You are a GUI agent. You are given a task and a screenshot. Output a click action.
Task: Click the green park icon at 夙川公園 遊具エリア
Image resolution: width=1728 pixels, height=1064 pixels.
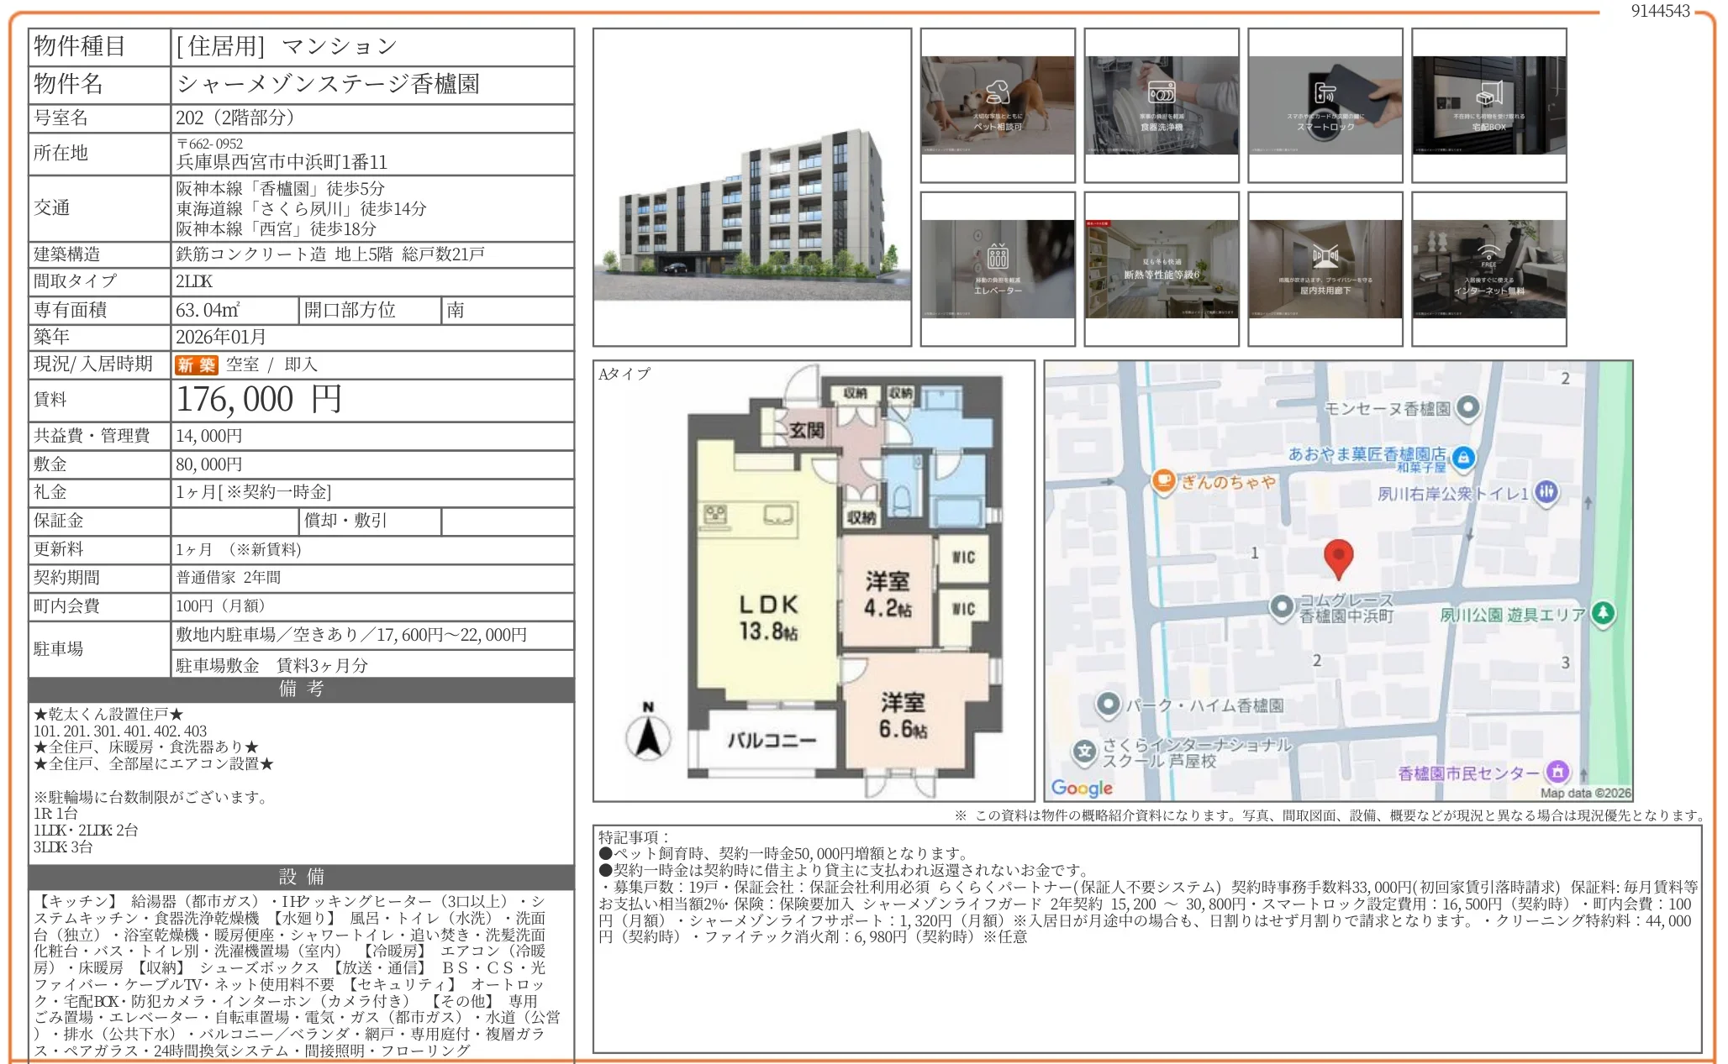(x=1604, y=613)
